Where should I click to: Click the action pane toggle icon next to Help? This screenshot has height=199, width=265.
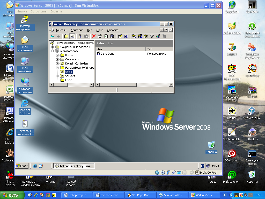click(x=126, y=36)
